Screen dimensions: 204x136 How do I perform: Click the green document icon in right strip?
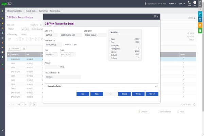tap(200, 31)
